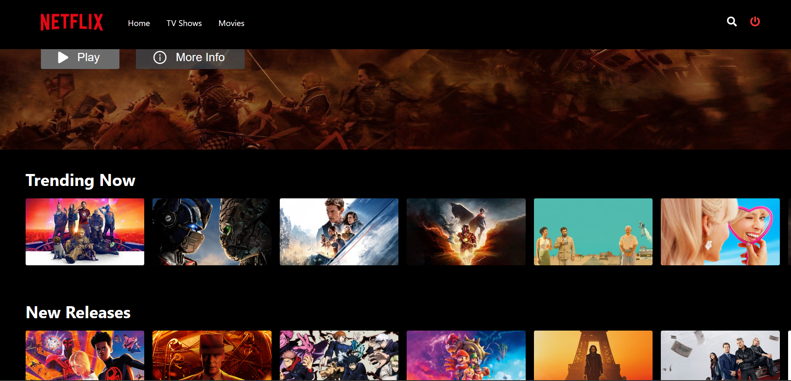Image resolution: width=791 pixels, height=381 pixels.
Task: Open the TV Shows section
Action: (x=184, y=24)
